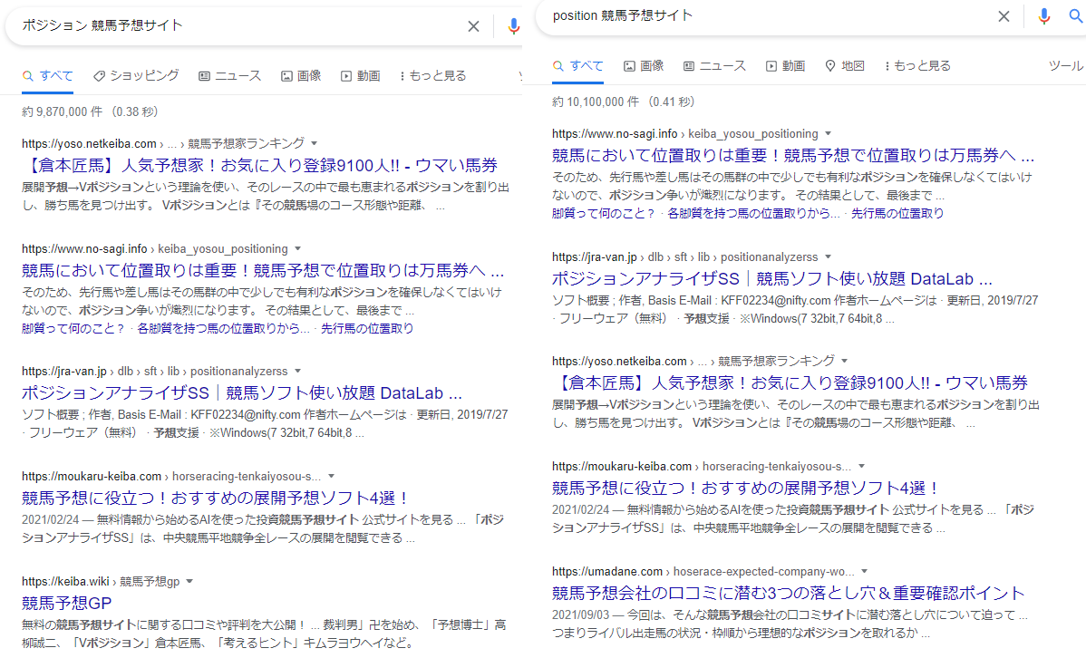Expand keiba.wiki result options arrow
Viewport: 1086px width, 658px height.
[x=189, y=582]
